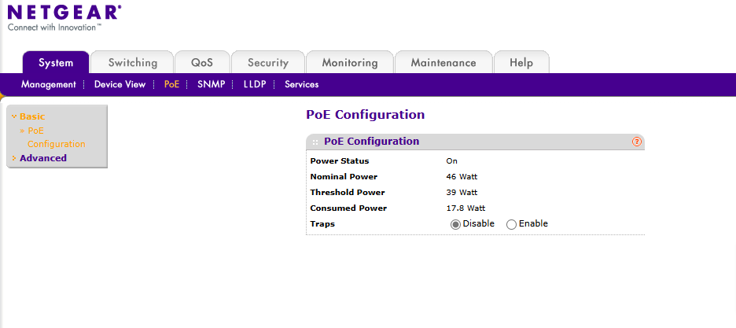Select the Enable traps radio button

pyautogui.click(x=512, y=224)
